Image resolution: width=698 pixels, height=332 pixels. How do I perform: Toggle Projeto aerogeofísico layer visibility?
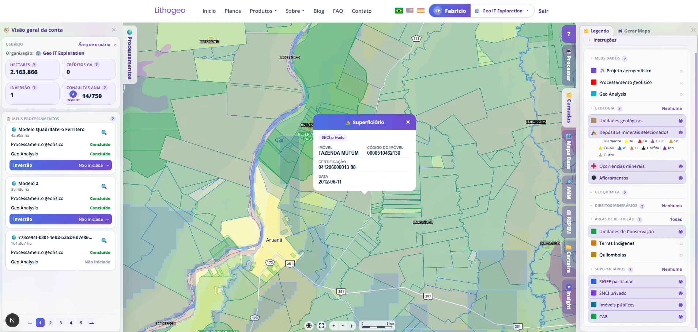[x=681, y=71]
